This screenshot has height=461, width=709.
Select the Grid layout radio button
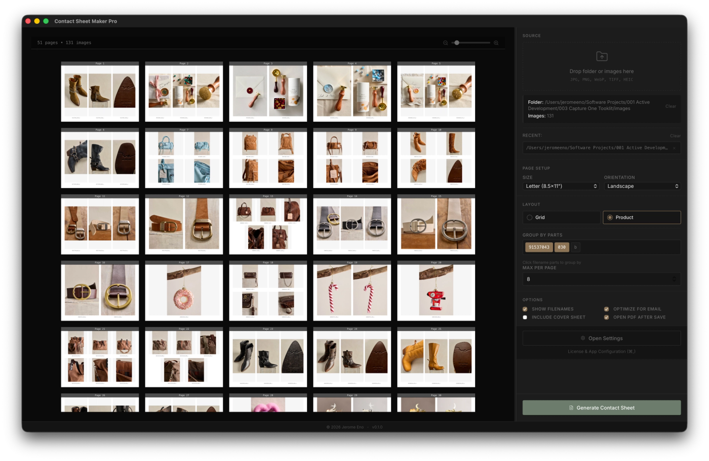(561, 217)
